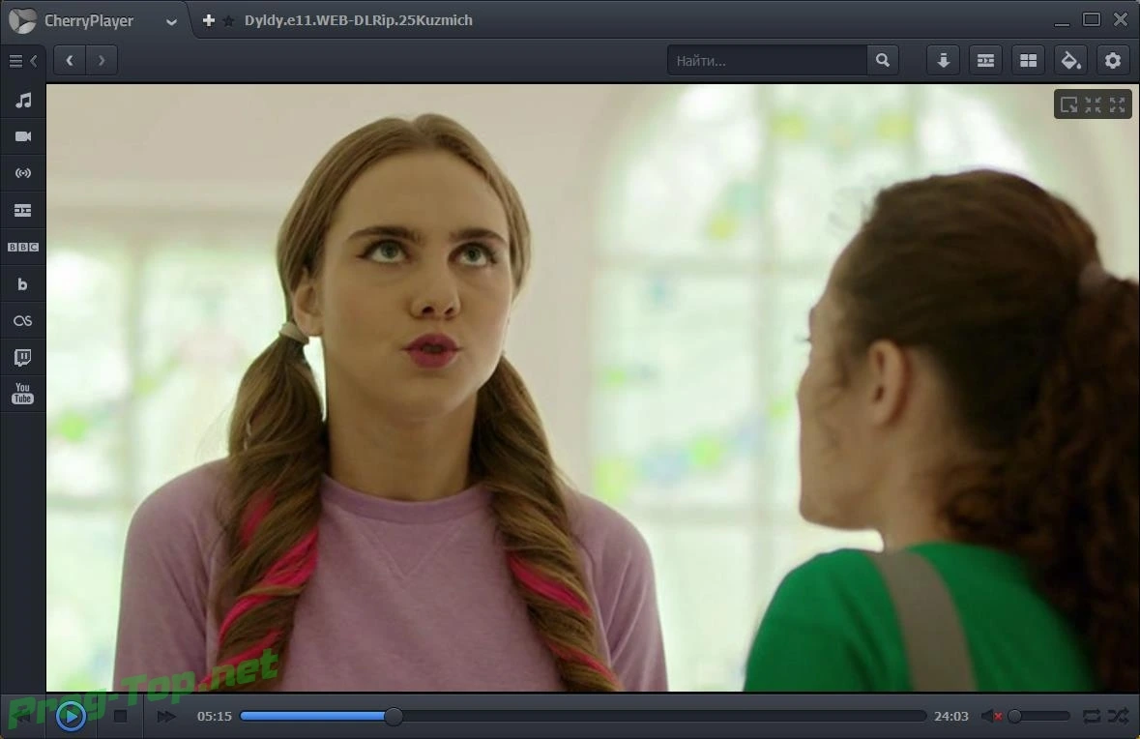Click the volume slider knob

[1015, 717]
